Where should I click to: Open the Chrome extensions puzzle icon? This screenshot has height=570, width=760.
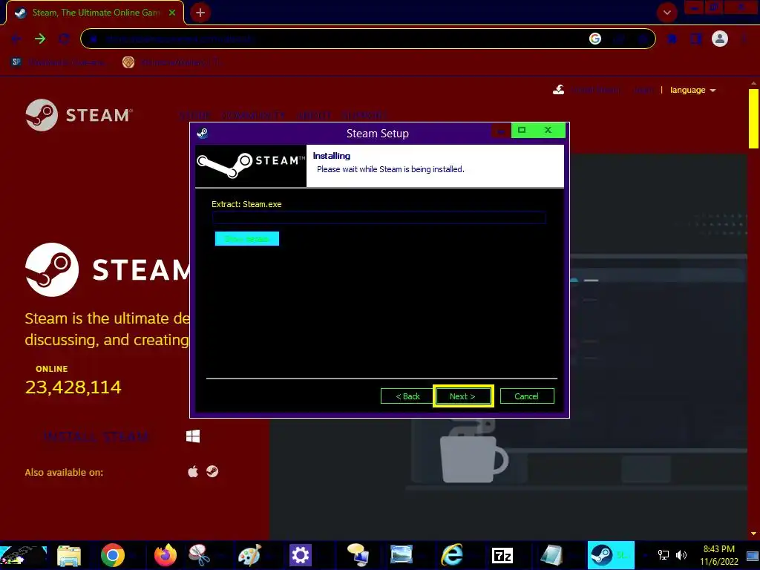[x=672, y=39]
